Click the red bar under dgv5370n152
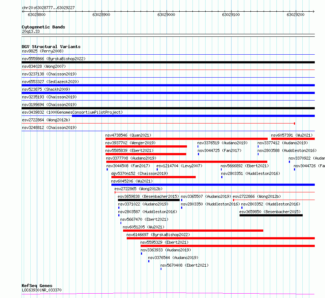Viewport: 325px width, 298px height. (153, 177)
